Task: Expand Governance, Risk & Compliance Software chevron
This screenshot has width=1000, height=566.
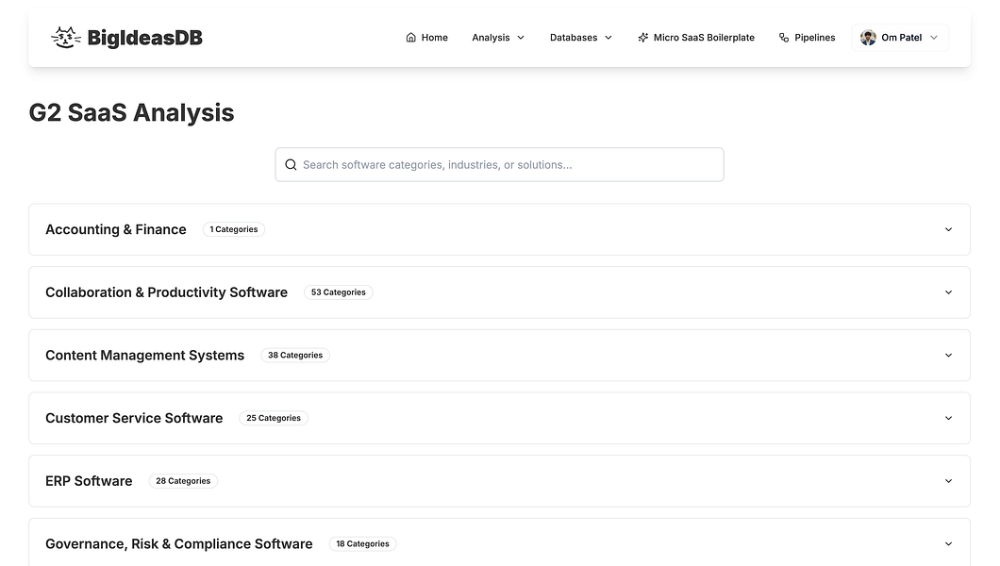Action: (948, 544)
